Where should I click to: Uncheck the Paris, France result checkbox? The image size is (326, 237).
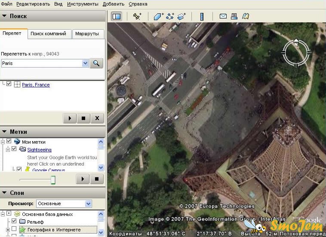pyautogui.click(x=9, y=84)
